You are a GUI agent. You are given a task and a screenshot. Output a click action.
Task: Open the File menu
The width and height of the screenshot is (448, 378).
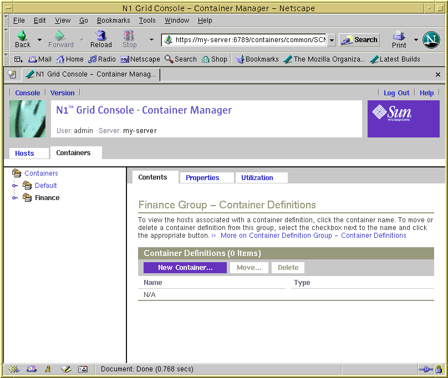tap(19, 21)
